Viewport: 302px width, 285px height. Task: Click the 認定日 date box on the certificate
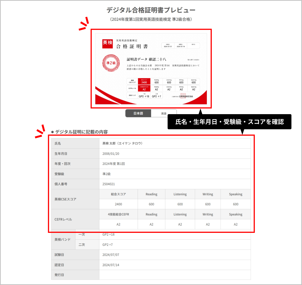point(181,46)
